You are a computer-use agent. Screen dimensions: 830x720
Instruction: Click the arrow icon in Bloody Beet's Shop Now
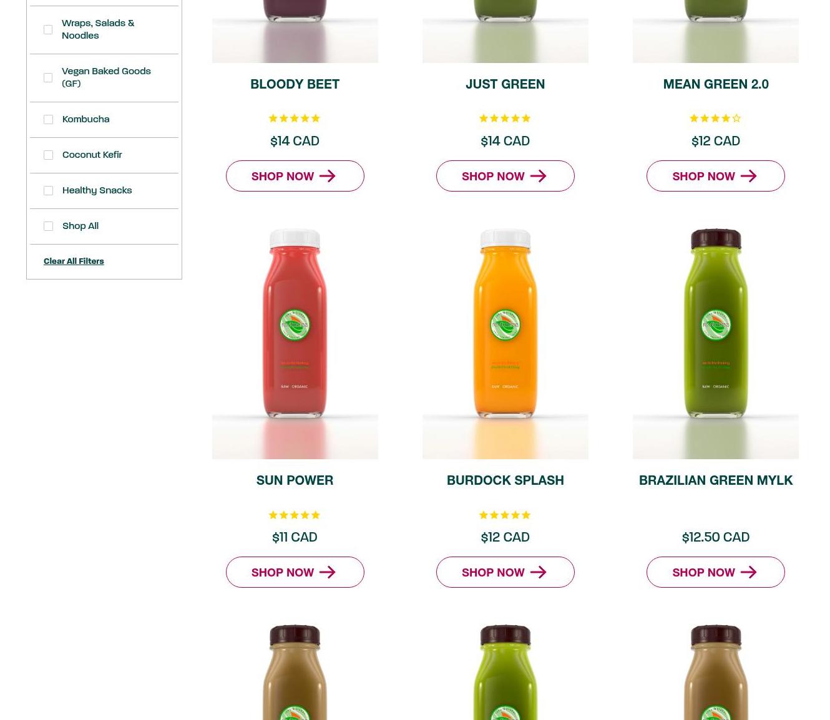click(328, 176)
